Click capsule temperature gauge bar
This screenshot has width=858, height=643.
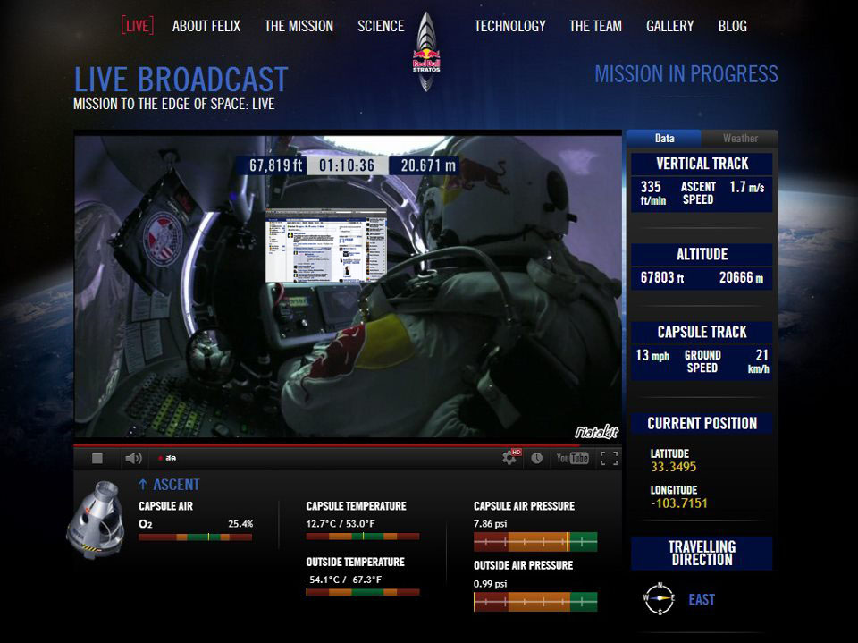[363, 537]
